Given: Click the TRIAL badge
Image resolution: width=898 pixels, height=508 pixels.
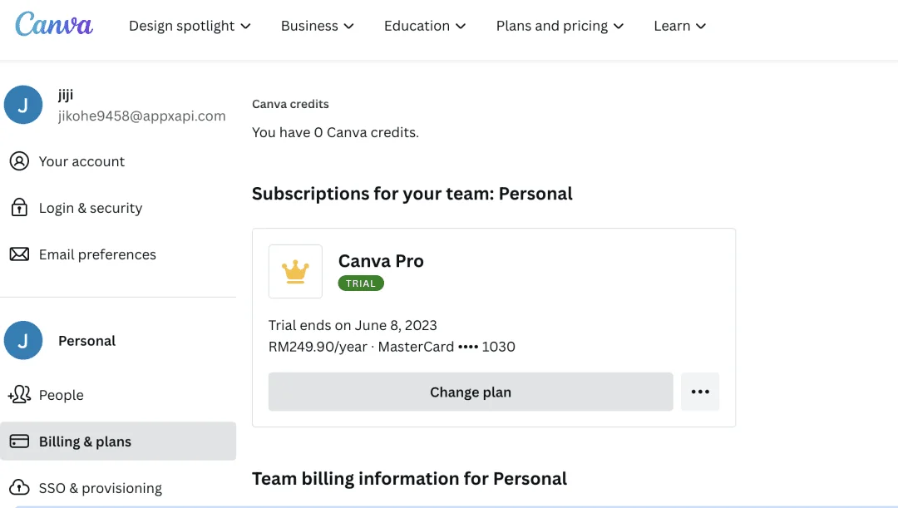Looking at the screenshot, I should point(361,284).
